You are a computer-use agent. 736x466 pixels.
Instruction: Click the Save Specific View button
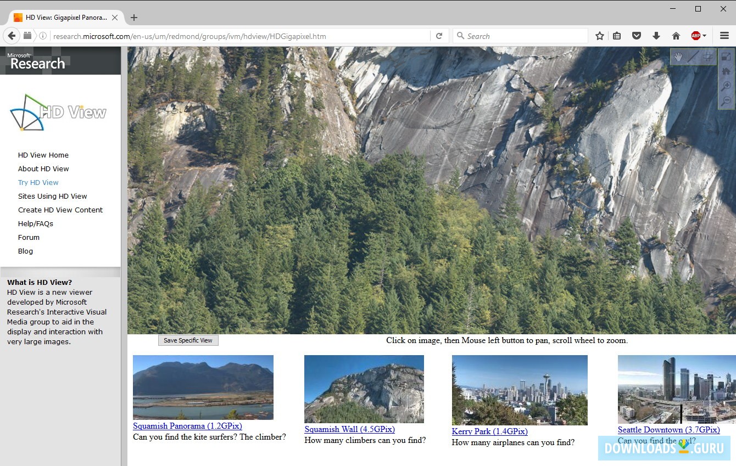tap(188, 340)
